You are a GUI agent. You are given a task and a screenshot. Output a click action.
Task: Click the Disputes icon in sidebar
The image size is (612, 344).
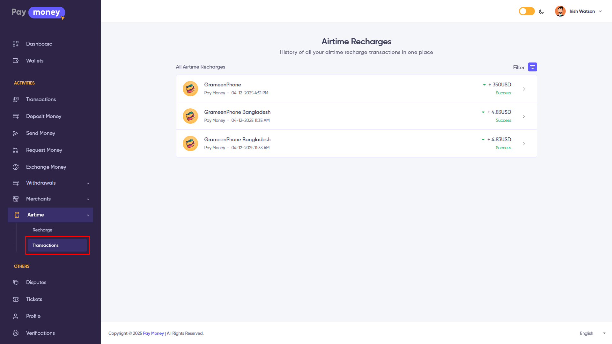point(16,282)
